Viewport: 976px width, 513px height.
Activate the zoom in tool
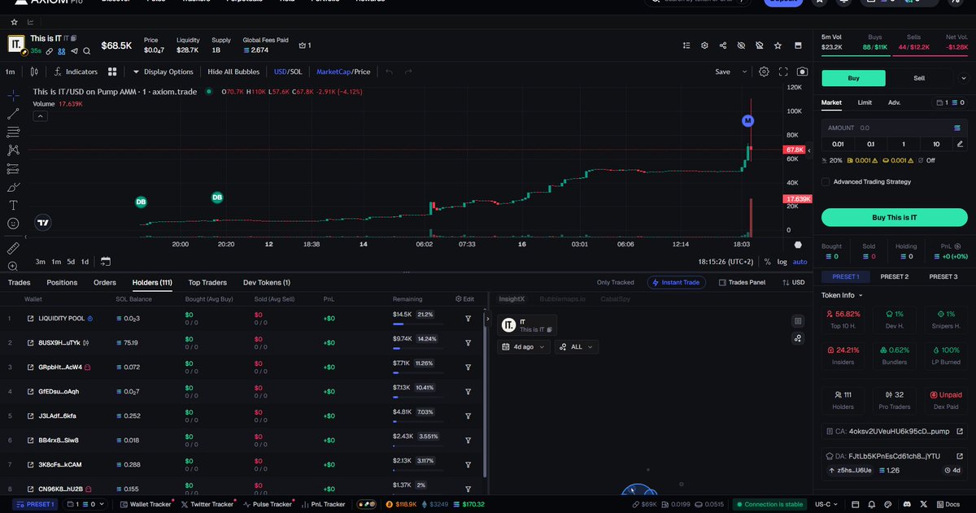click(13, 266)
